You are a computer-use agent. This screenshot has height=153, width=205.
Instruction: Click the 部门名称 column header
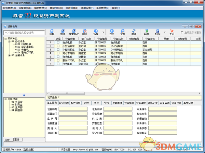click(x=86, y=39)
